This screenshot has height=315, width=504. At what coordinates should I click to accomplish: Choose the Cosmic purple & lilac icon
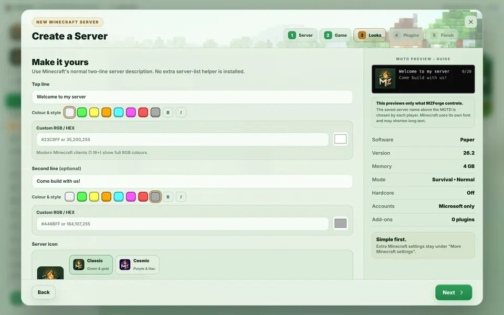coord(137,265)
